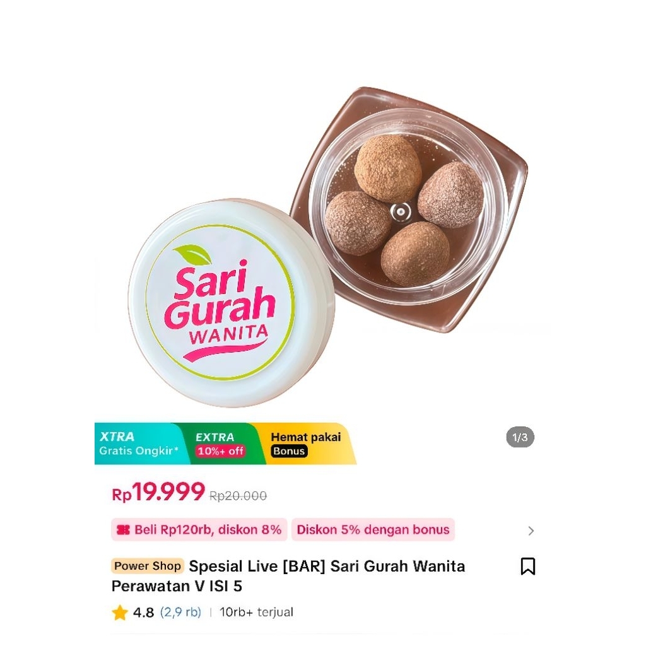View the 2,9 rb reviews link

(180, 612)
